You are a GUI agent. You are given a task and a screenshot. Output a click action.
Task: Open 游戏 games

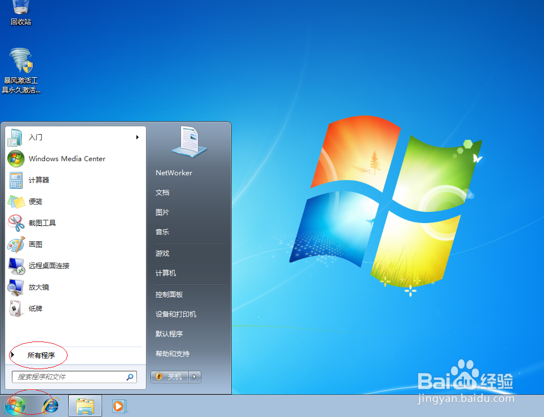162,254
